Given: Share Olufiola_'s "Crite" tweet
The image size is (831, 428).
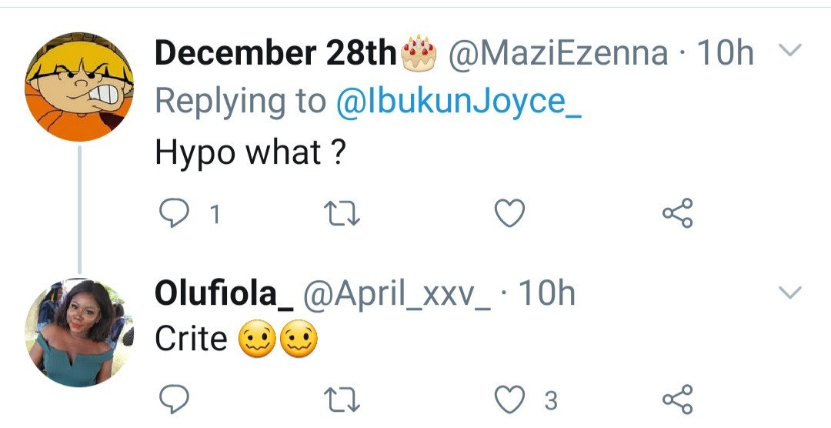Looking at the screenshot, I should (677, 400).
